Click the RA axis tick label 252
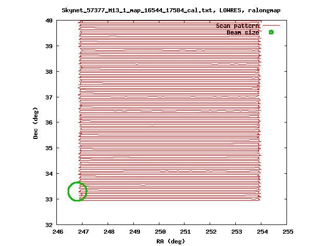328x246 pixels. 211,232
